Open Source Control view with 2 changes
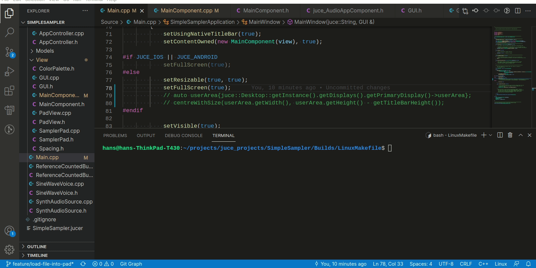The image size is (536, 268). pos(9,52)
